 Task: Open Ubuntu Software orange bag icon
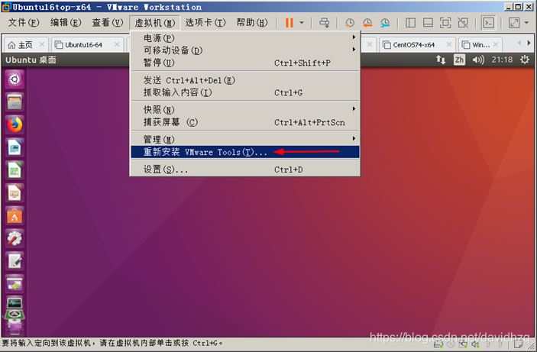point(15,216)
